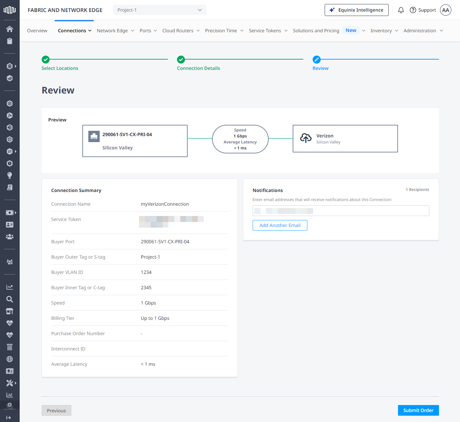Select the spider-web hexagon sidebar icon
Screen dimensions: 460x422
[x=10, y=104]
